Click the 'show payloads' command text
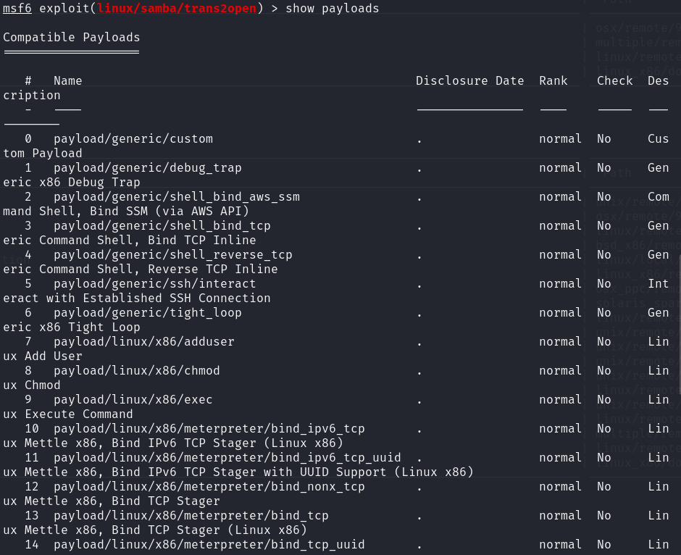The height and width of the screenshot is (555, 681). coord(333,8)
